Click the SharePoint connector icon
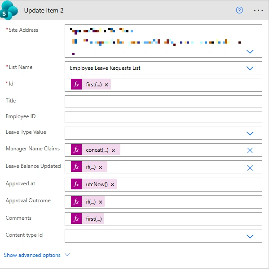 [9, 10]
